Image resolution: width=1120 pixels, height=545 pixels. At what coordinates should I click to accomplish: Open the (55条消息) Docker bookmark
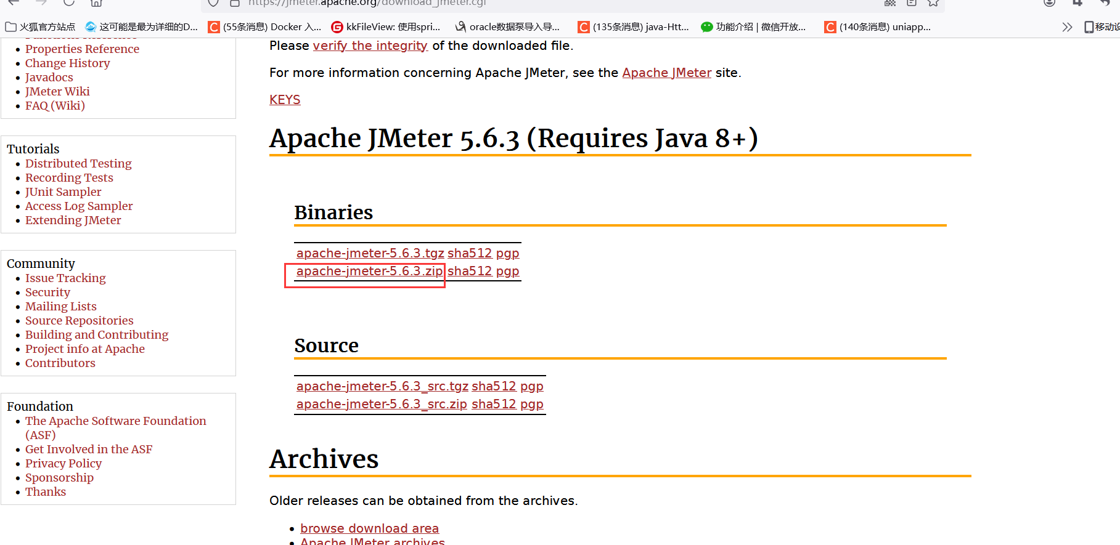(265, 26)
